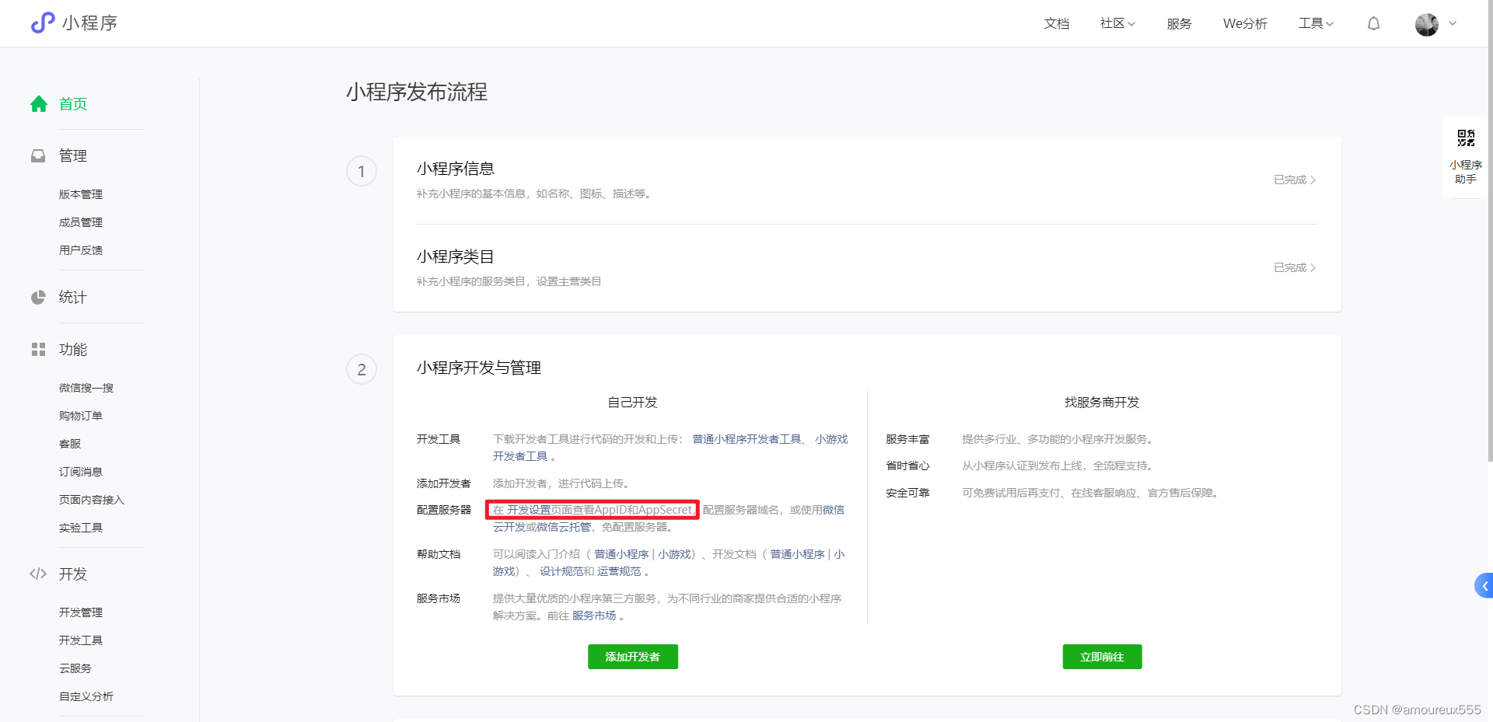The width and height of the screenshot is (1493, 722).
Task: Open the 功能 features icon
Action: tap(39, 349)
